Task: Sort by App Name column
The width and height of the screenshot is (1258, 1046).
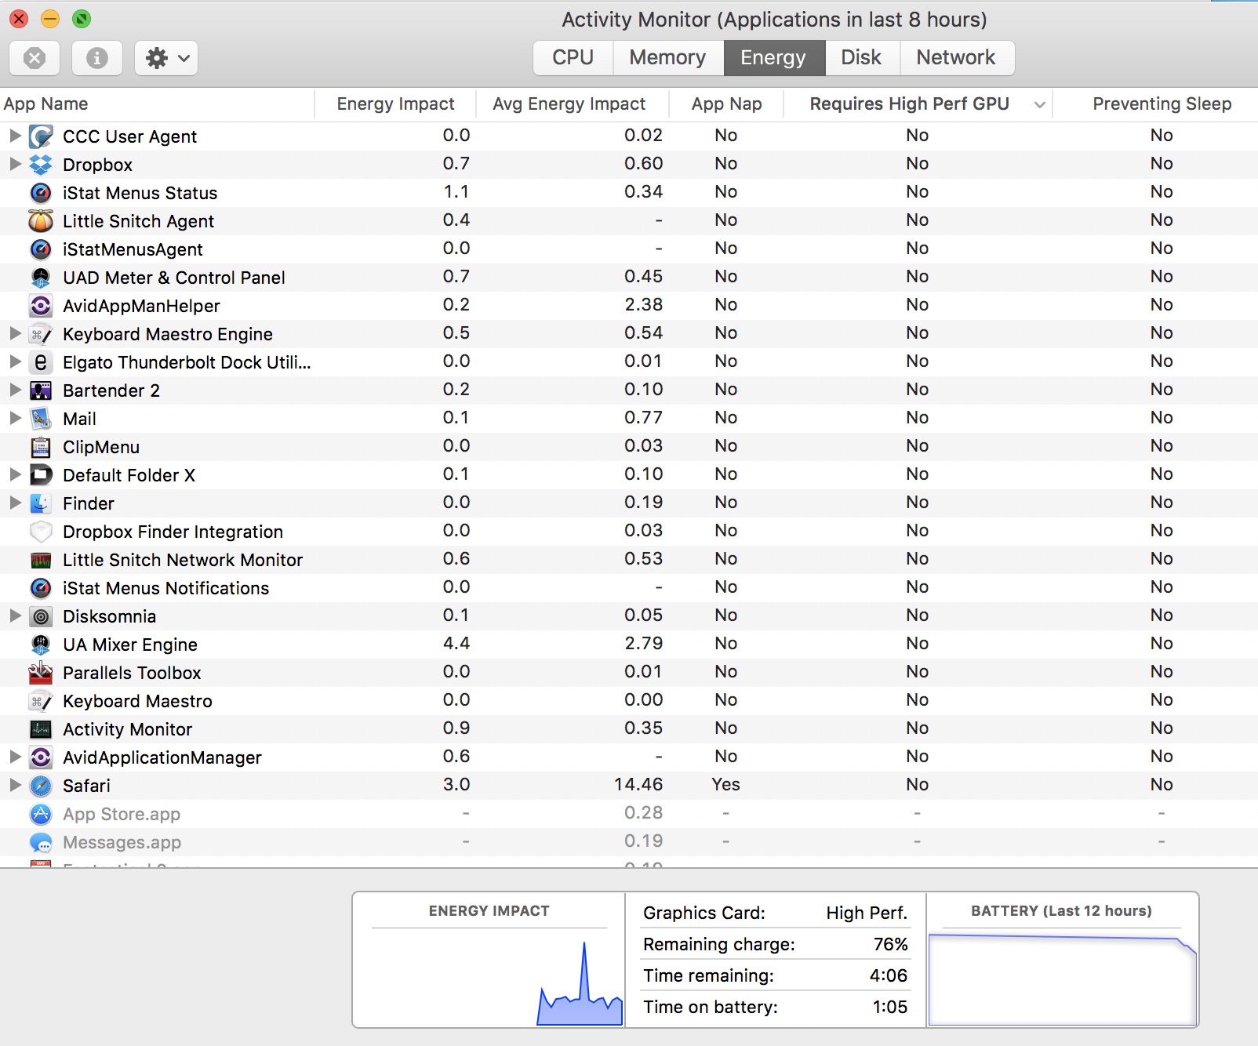Action: (x=157, y=104)
